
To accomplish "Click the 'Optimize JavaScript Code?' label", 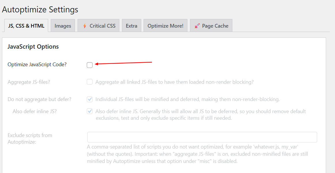I will point(37,64).
